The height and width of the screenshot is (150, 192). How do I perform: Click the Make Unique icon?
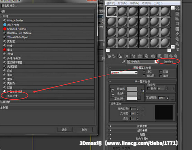(x=140, y=56)
